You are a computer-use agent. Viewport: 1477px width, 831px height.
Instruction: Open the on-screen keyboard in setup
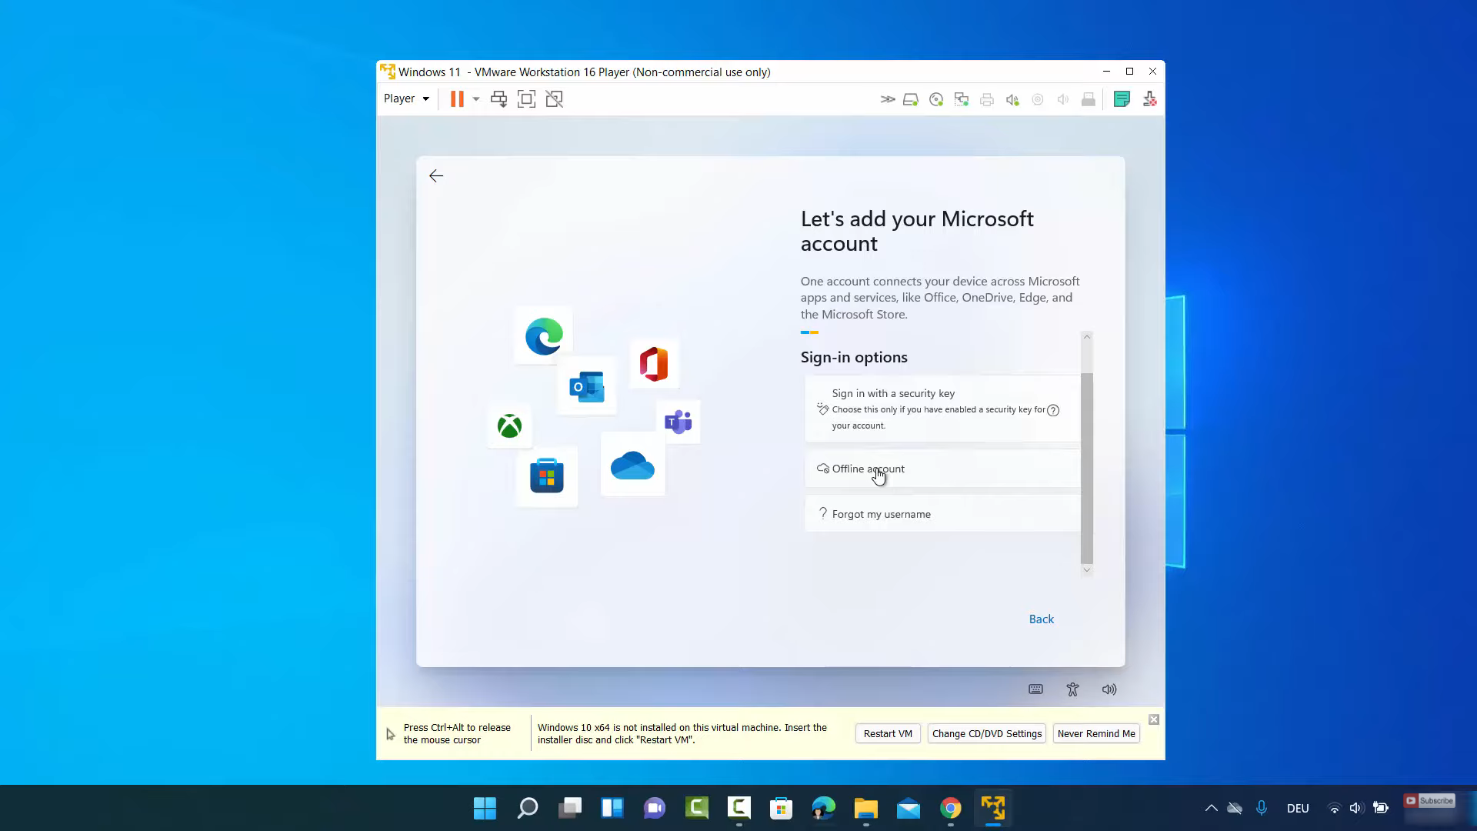click(x=1035, y=689)
